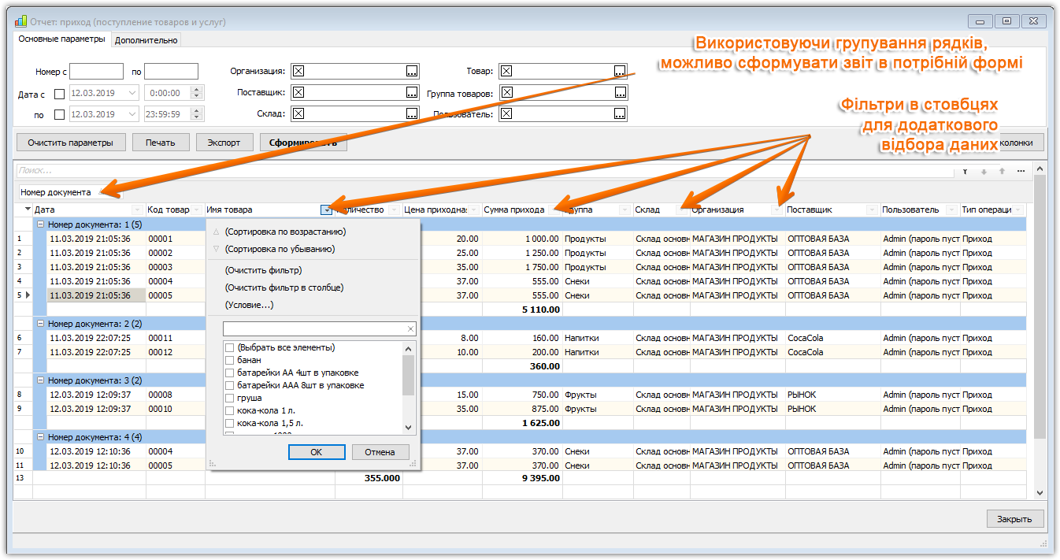Choose '(Сортировка по убыванию)' in popup

(280, 249)
